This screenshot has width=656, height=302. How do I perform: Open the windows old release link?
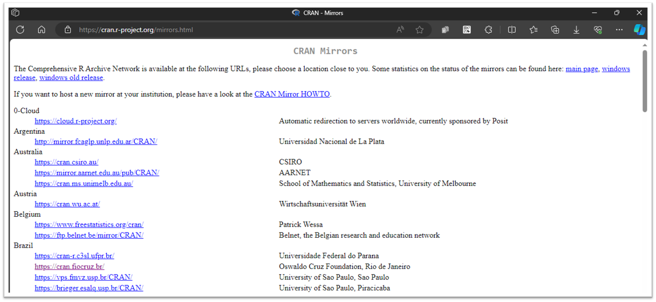pyautogui.click(x=71, y=77)
